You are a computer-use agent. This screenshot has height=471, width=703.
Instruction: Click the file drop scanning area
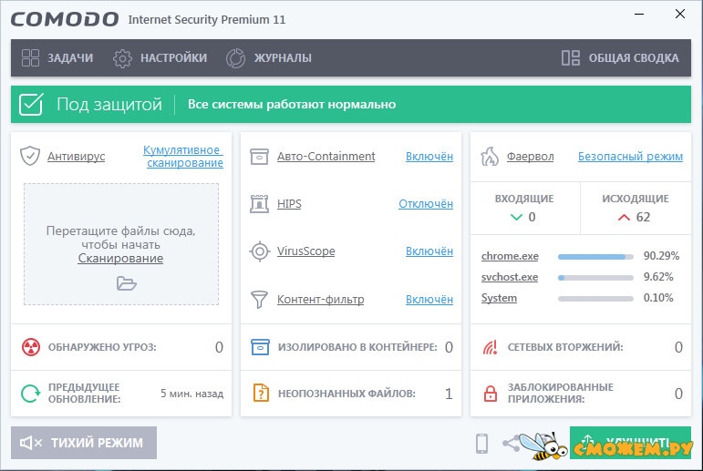coord(121,244)
